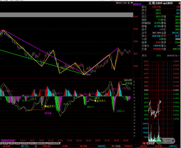The width and height of the screenshot is (181, 148).
Task: Select the OBV indicator tab
Action: tap(12, 143)
